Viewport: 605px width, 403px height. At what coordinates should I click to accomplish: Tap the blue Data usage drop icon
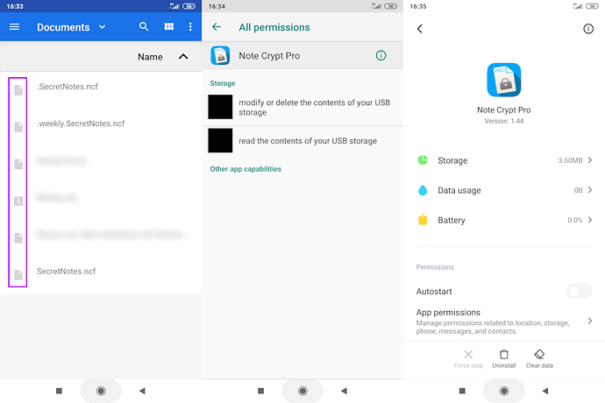click(x=423, y=190)
